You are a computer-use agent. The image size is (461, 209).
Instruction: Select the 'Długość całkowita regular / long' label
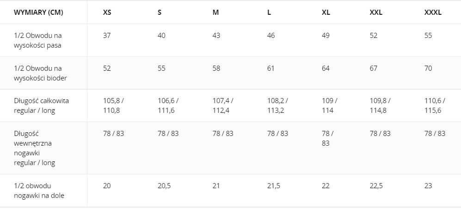click(42, 105)
